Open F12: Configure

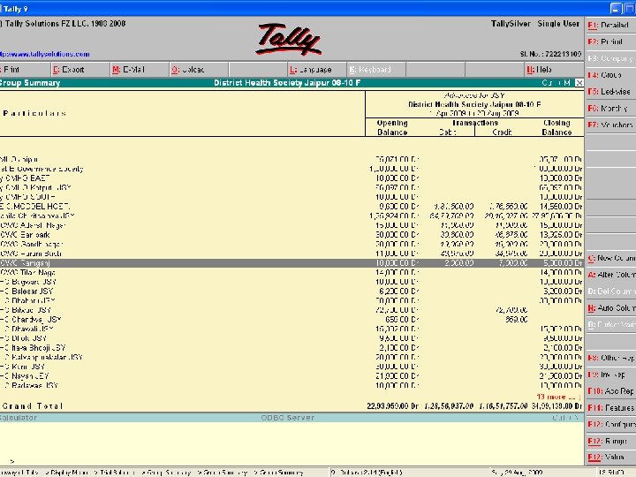click(610, 425)
